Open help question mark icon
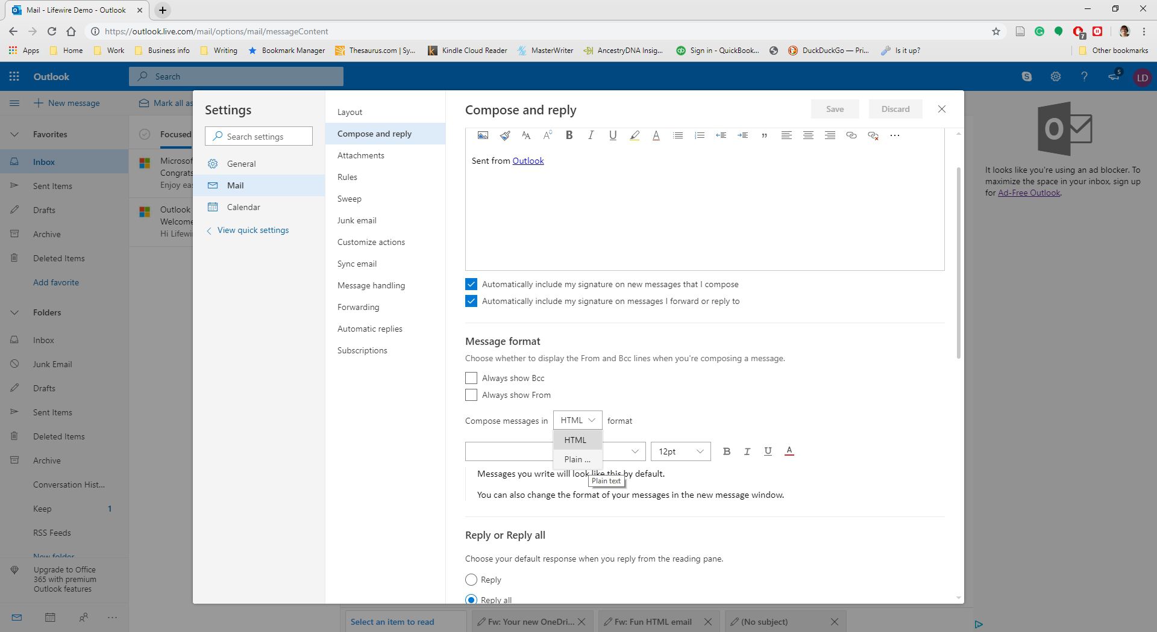Image resolution: width=1157 pixels, height=632 pixels. [x=1084, y=76]
